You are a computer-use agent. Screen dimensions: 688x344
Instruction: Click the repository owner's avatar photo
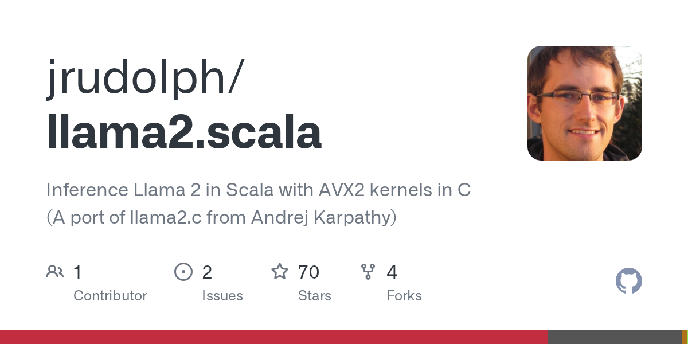coord(584,103)
